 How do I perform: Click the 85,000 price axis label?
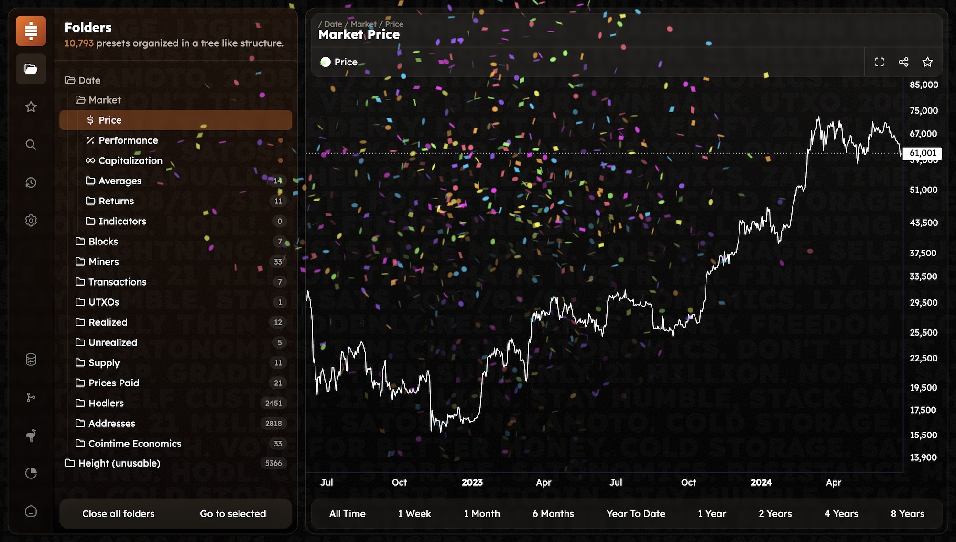(x=923, y=85)
